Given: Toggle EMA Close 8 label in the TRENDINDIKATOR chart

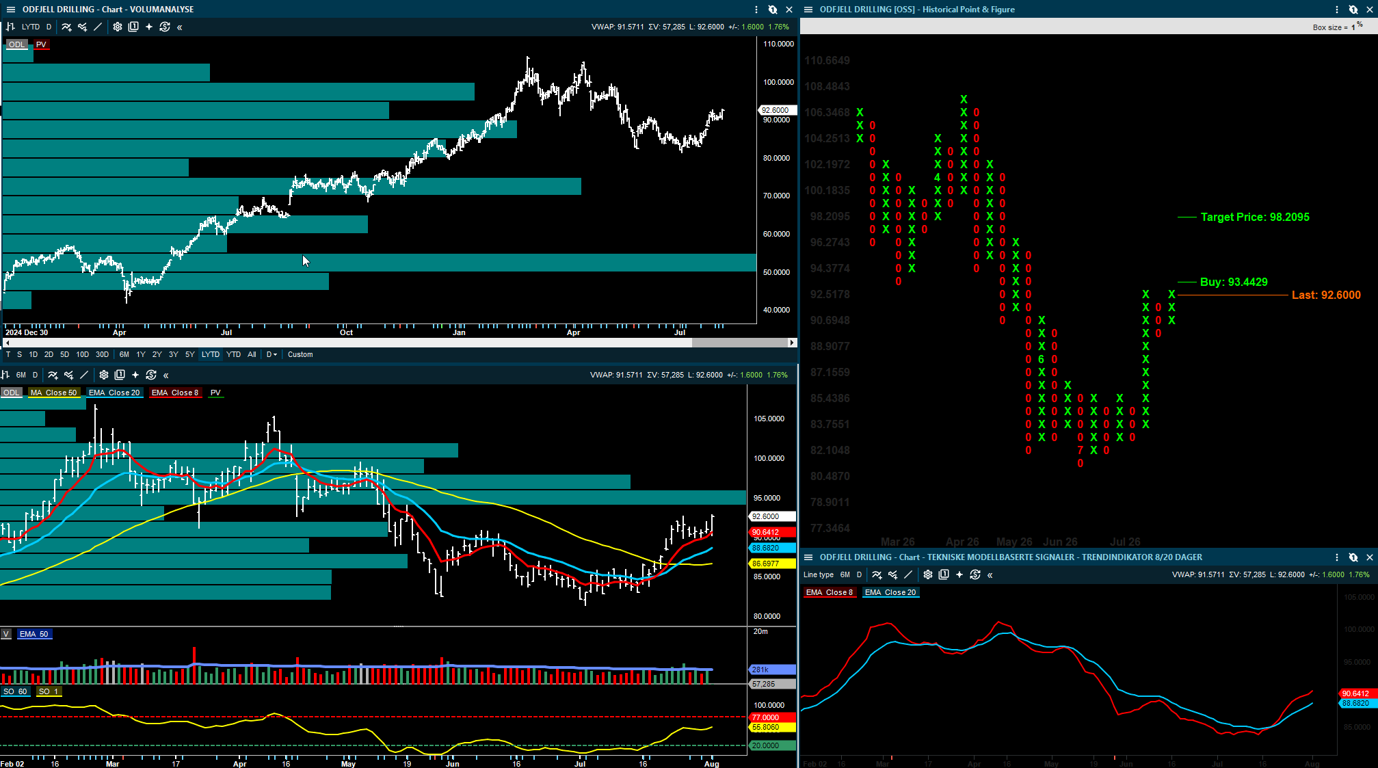Looking at the screenshot, I should coord(830,592).
